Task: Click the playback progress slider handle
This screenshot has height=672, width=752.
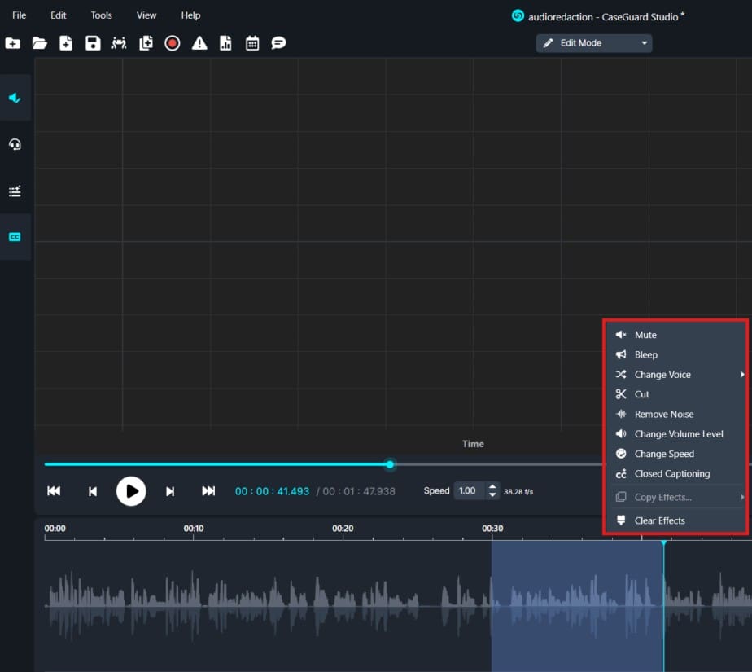Action: (390, 464)
